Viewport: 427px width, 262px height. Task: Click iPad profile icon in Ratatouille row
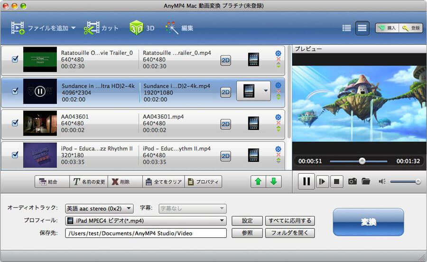(x=253, y=59)
